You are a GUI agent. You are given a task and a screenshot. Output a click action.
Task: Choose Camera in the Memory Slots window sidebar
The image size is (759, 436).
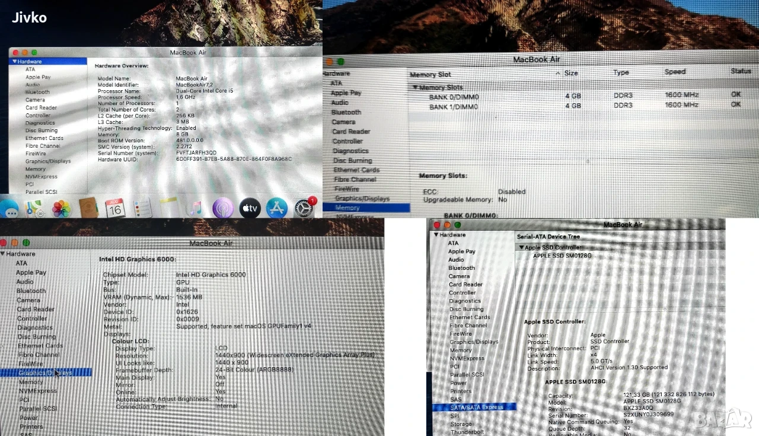(x=344, y=122)
